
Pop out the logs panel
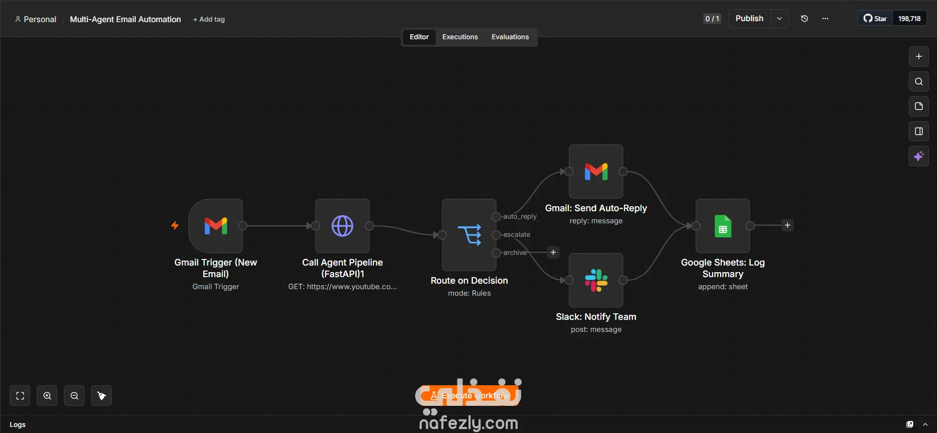[910, 424]
